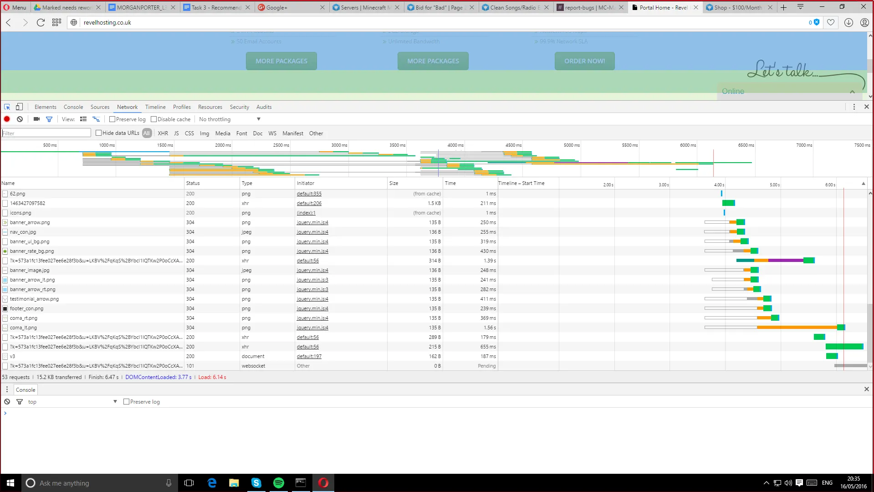The image size is (874, 492).
Task: Open the console drawer more menu
Action: 7,389
